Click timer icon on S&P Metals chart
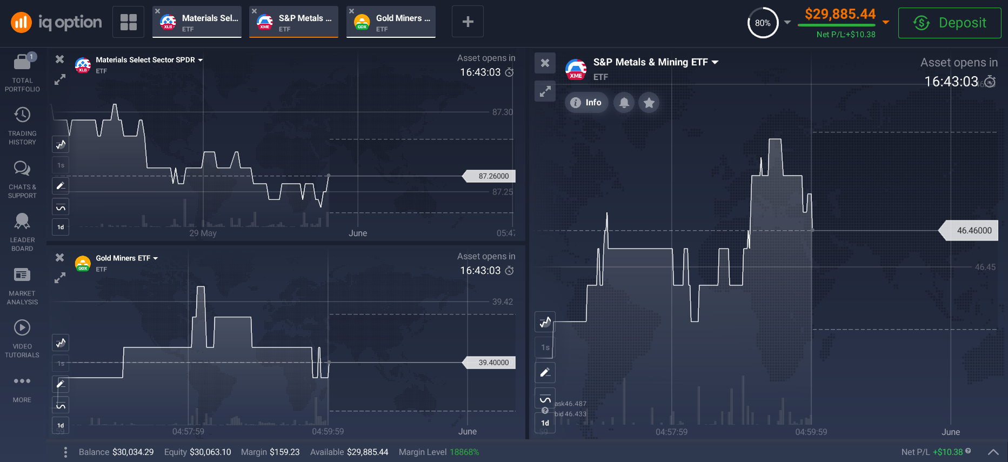Viewport: 1008px width, 462px height. click(990, 82)
